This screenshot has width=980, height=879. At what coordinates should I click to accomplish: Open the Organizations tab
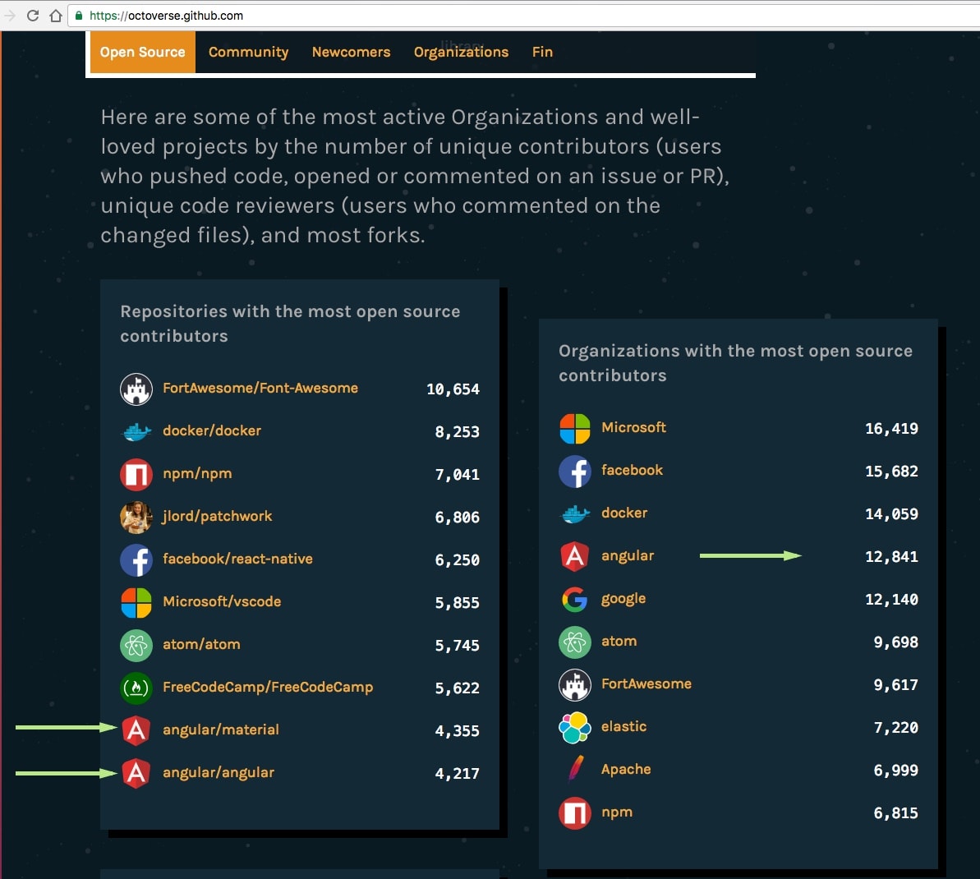(461, 52)
